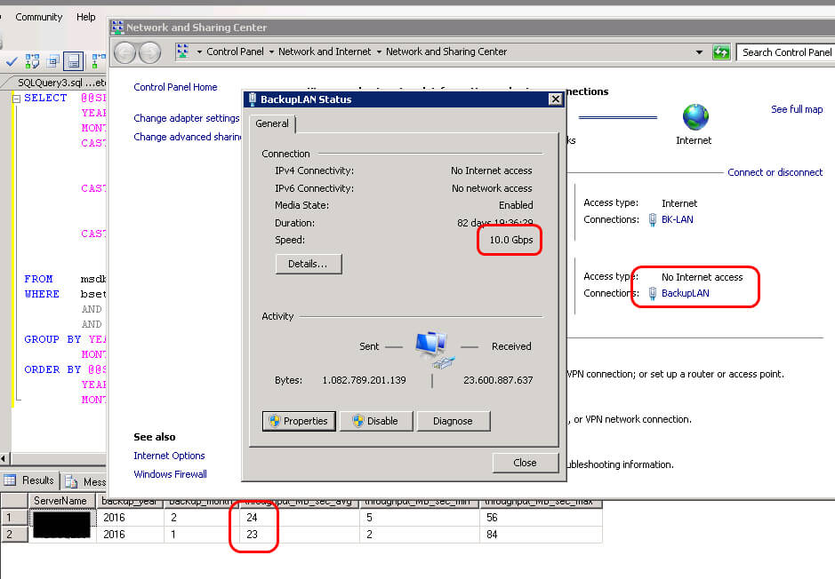Click the Media State 'Enabled' value
Screen dimensions: 835x579
tap(516, 205)
